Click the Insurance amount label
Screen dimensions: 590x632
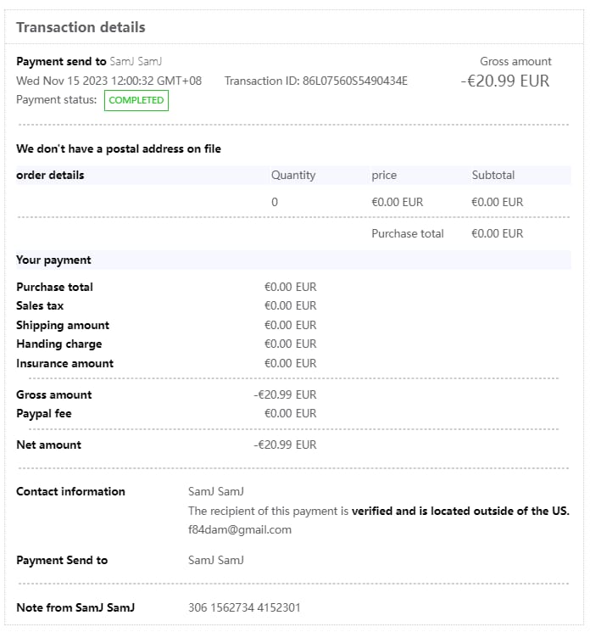[64, 363]
